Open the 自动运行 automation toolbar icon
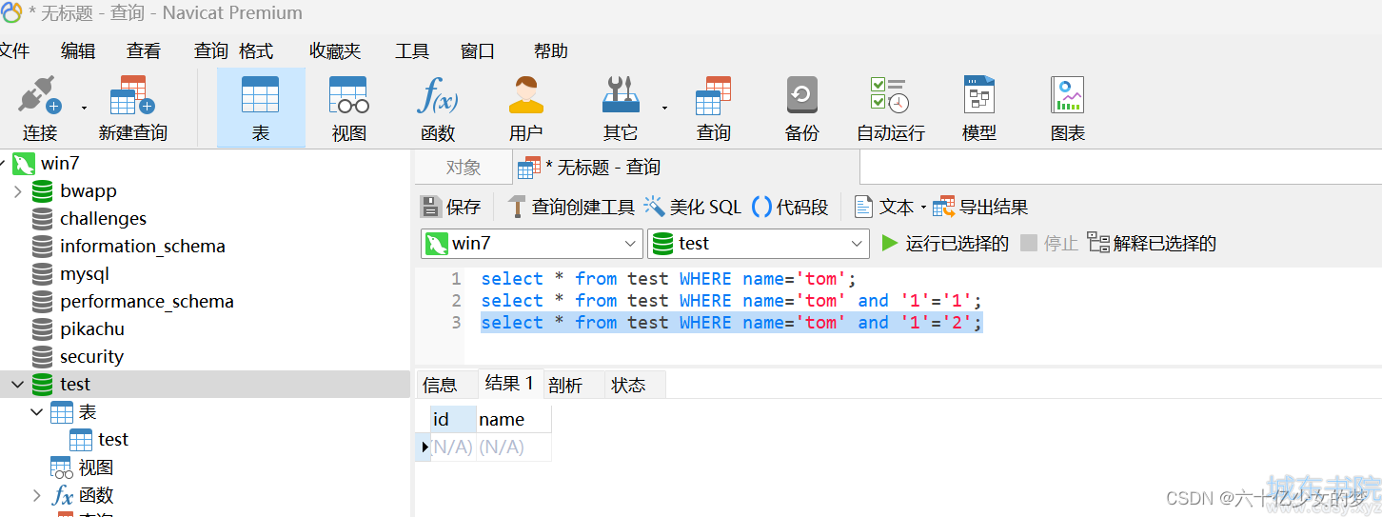Viewport: 1382px width, 517px height. click(x=890, y=108)
